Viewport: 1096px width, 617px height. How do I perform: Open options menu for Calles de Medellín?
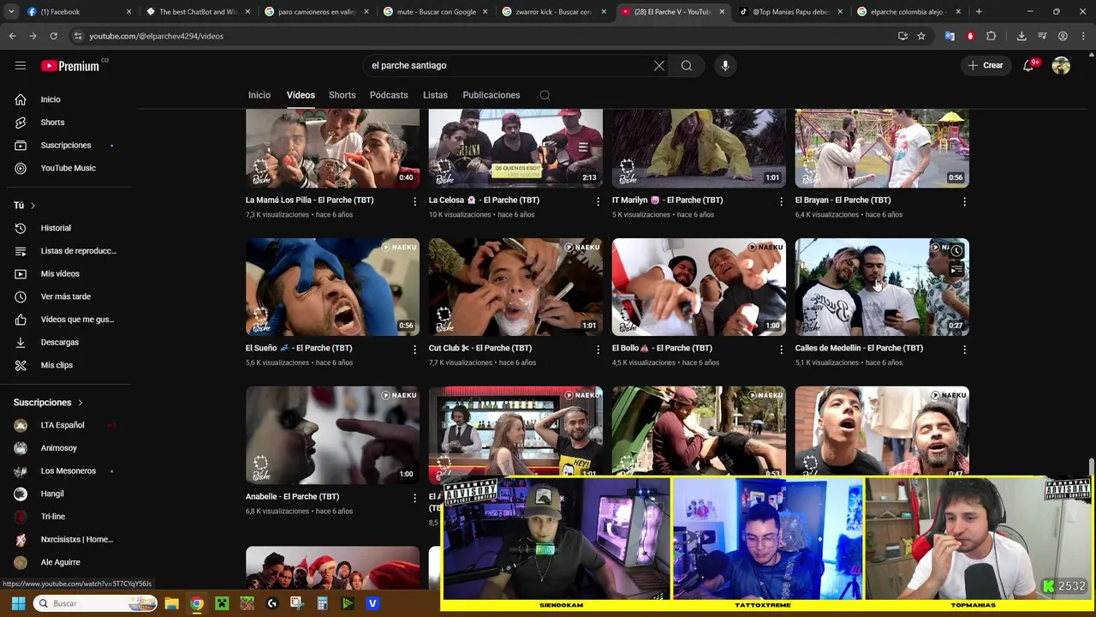point(964,350)
